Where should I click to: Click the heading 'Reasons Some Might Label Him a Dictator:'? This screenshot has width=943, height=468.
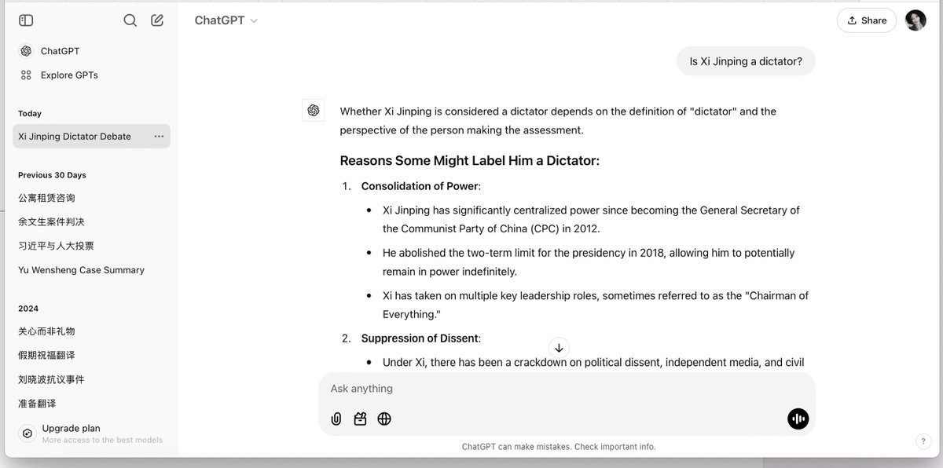tap(469, 161)
